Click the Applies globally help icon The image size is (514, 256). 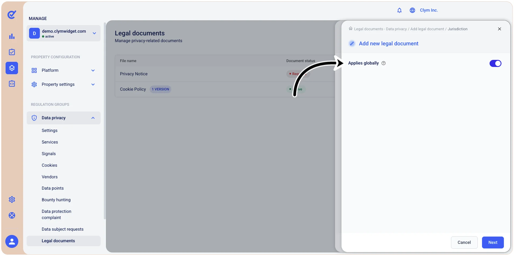coord(383,63)
